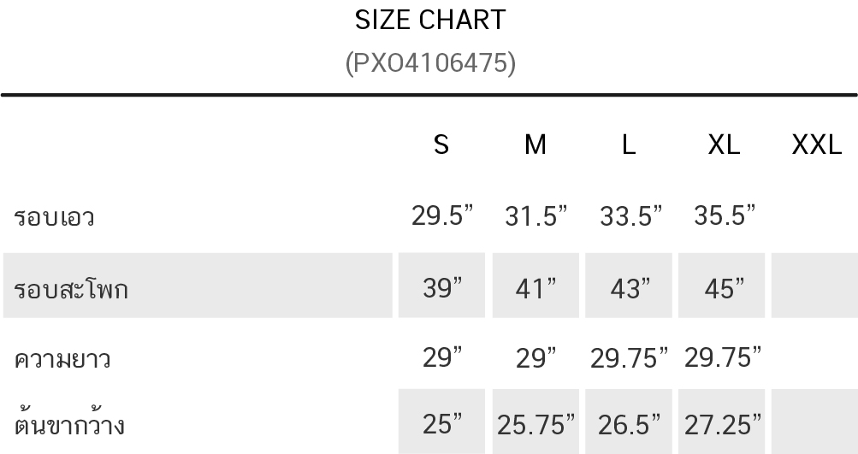Click the รอบสะโพก row label
The width and height of the screenshot is (858, 454).
pyautogui.click(x=71, y=288)
